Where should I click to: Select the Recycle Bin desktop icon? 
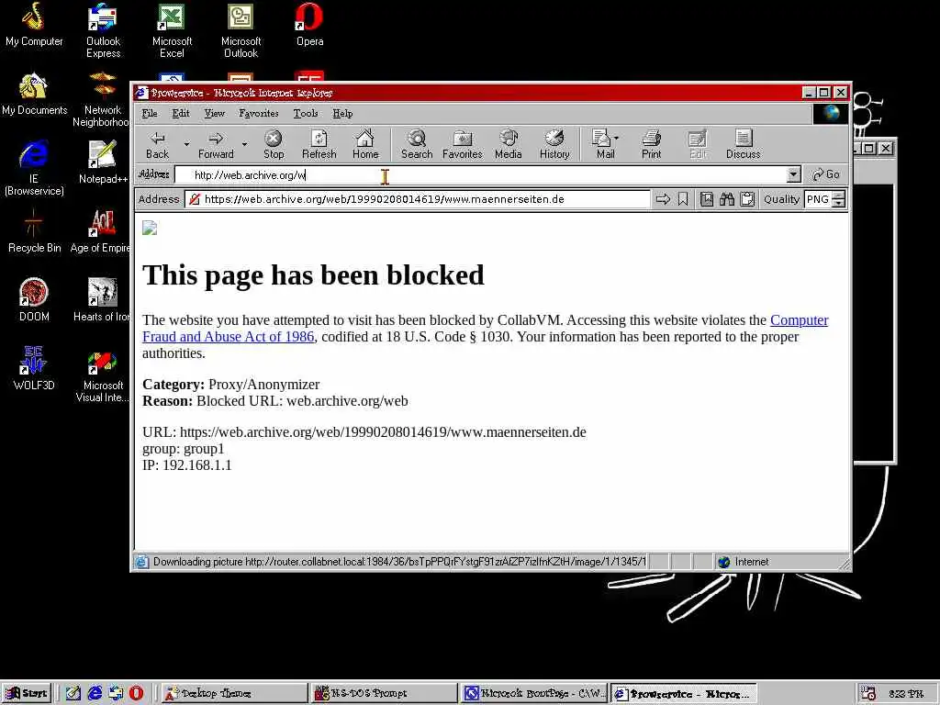(34, 230)
